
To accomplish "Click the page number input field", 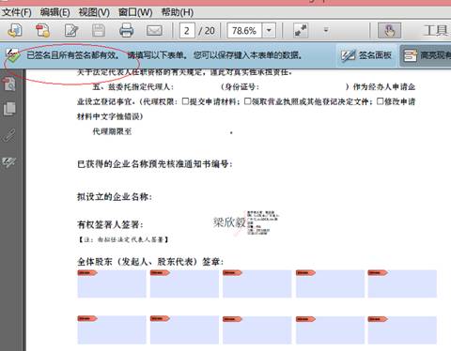I will [x=187, y=31].
